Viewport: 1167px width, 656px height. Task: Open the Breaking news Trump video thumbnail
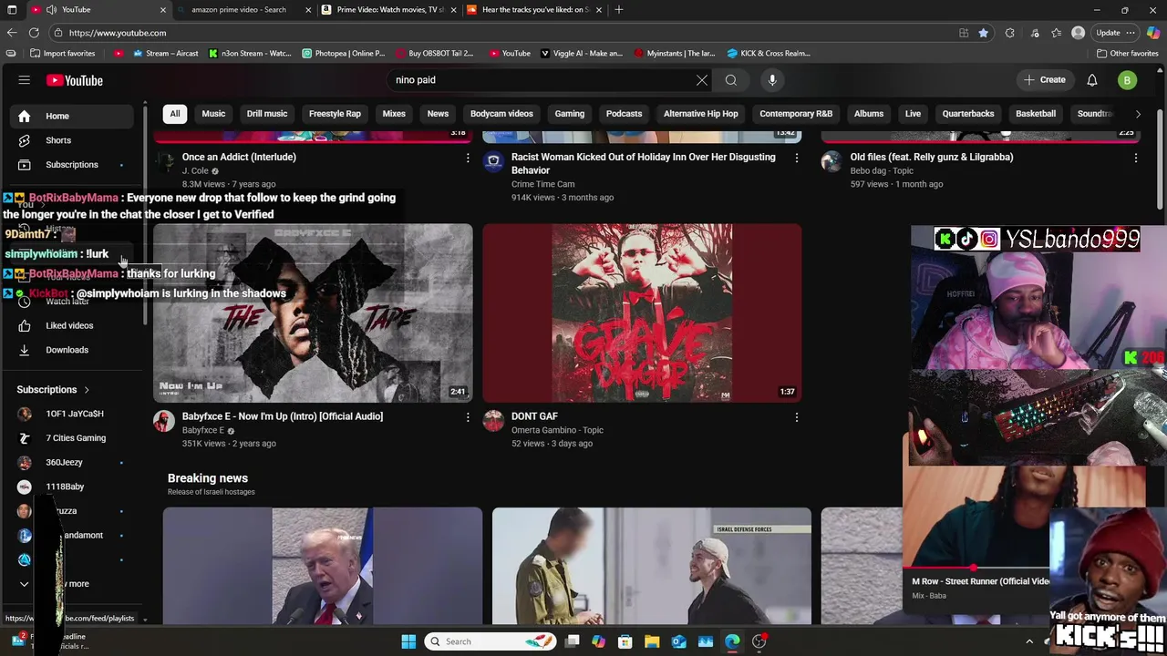[x=323, y=567]
